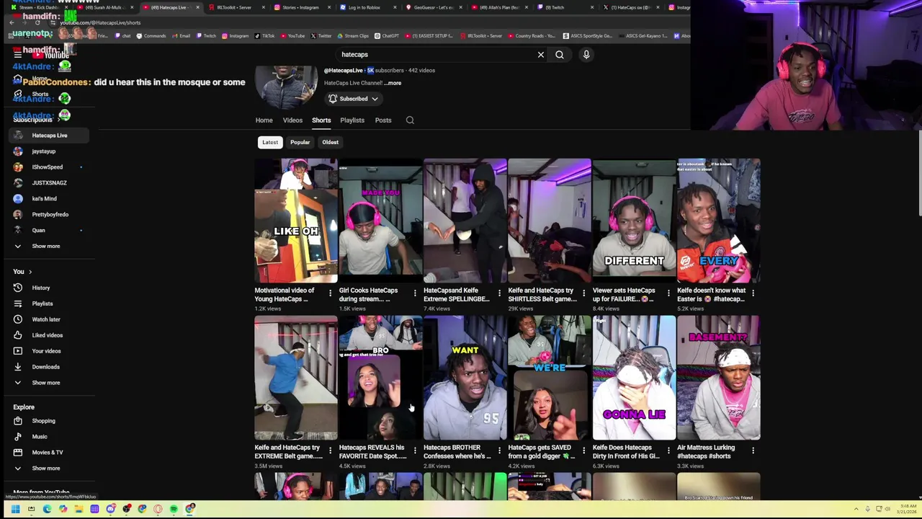Select the Latest sort chip
The image size is (922, 519).
(270, 142)
